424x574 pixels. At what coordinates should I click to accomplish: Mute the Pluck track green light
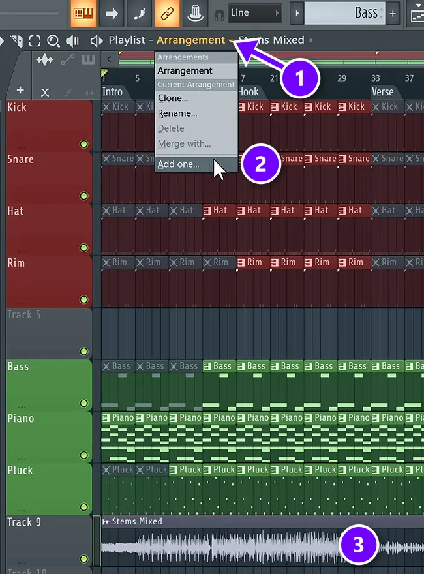(84, 507)
